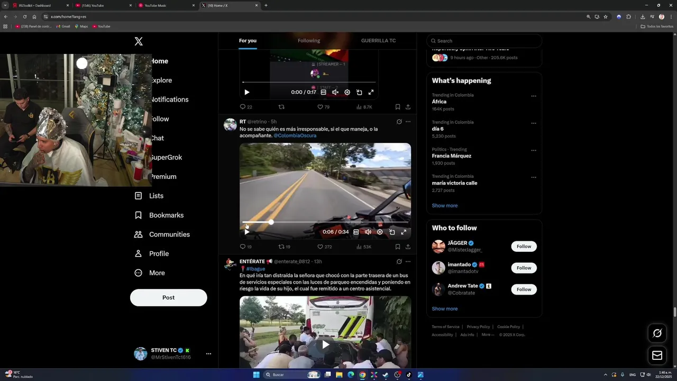Expand the More footer links dropdown
677x381 pixels.
(488, 334)
